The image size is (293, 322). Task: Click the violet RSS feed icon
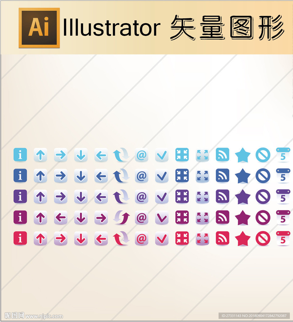click(222, 197)
